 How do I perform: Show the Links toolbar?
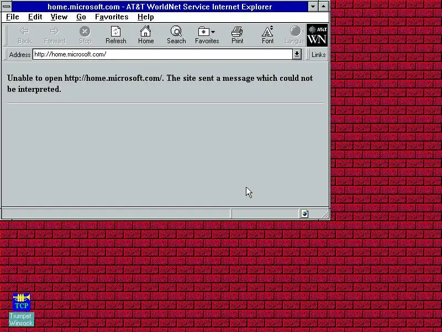click(x=319, y=54)
